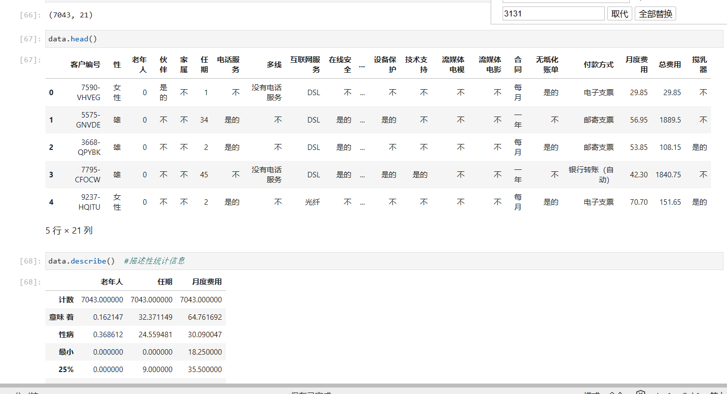
Task: Click the 无纸化账单 column header
Action: point(547,64)
